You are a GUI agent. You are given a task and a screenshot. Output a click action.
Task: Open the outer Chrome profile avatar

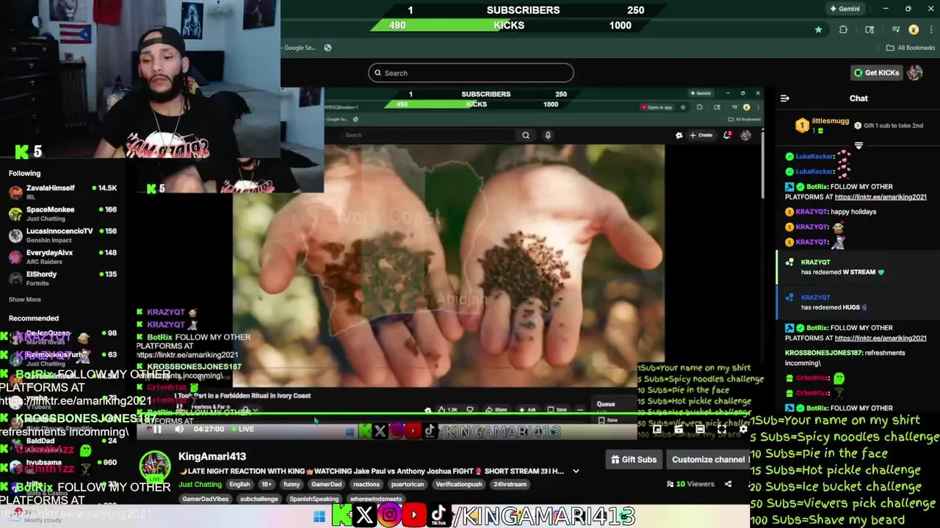(x=914, y=30)
